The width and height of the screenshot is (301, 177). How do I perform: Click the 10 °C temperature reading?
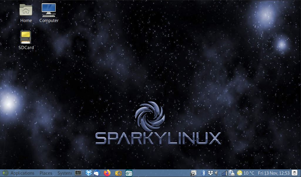click(x=249, y=173)
